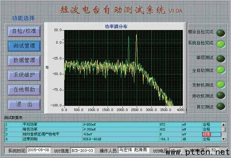Click the 其它测试 indicator LED
The width and height of the screenshot is (231, 158).
(x=221, y=106)
